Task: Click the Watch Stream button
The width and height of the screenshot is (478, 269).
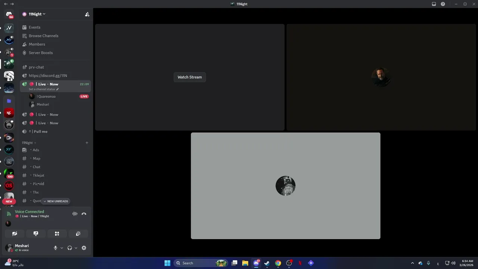Action: coord(190,77)
